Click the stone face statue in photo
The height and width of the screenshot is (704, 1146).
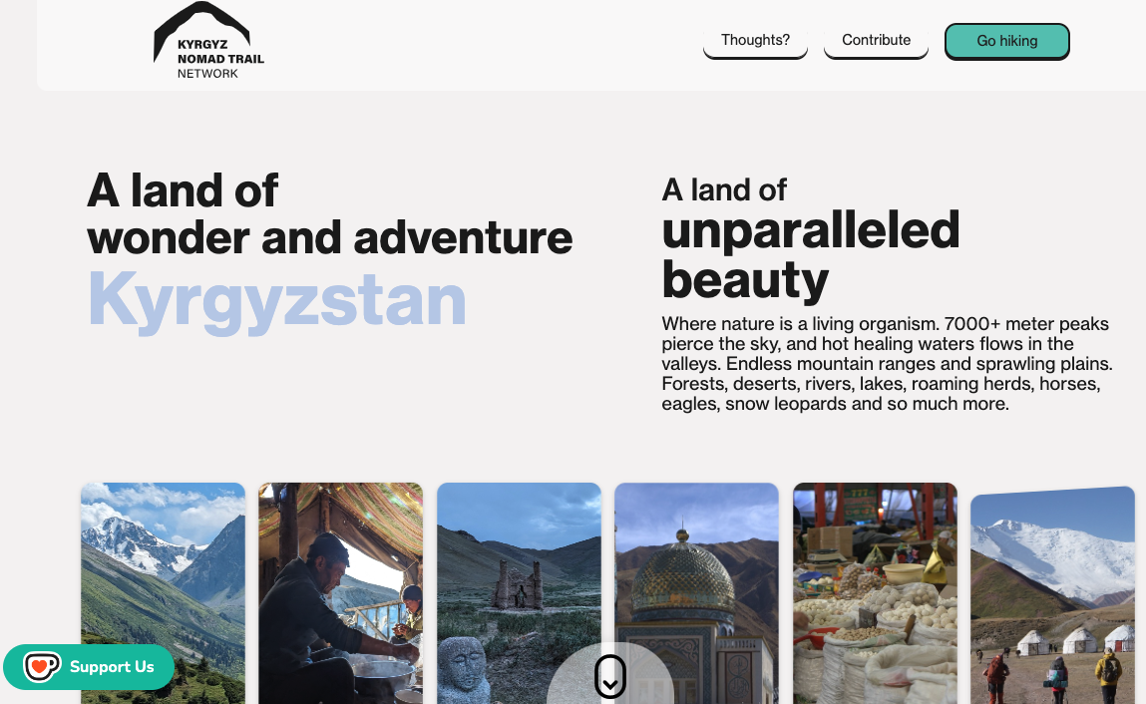464,669
